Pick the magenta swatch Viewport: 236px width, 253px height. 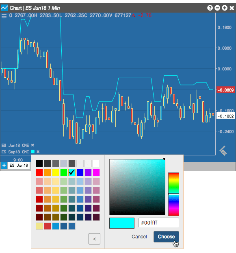[96, 172]
